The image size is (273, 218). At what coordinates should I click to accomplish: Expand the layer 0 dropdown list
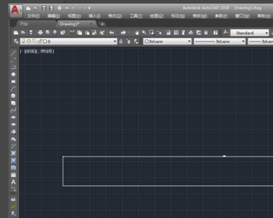[x=115, y=41]
